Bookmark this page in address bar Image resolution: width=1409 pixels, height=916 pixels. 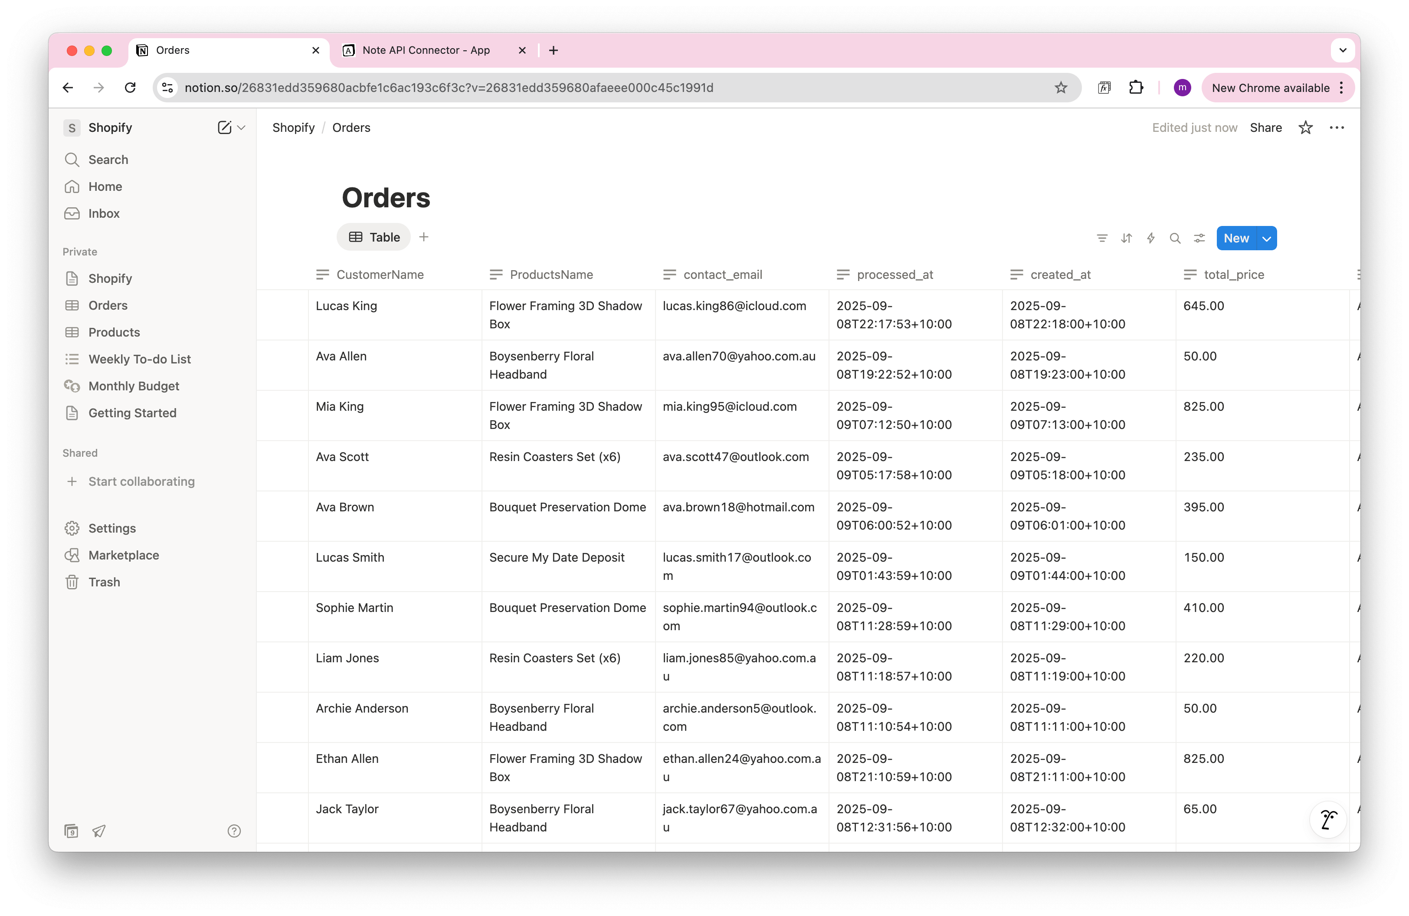click(x=1060, y=88)
